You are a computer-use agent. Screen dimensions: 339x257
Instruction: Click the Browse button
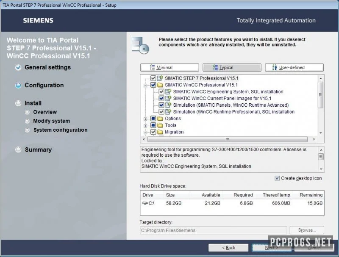click(x=307, y=230)
